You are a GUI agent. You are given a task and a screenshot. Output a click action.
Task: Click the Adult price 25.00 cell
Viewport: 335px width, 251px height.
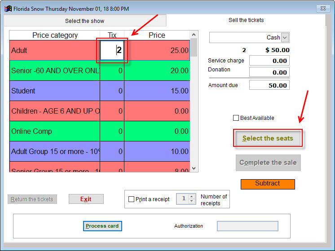pos(157,50)
